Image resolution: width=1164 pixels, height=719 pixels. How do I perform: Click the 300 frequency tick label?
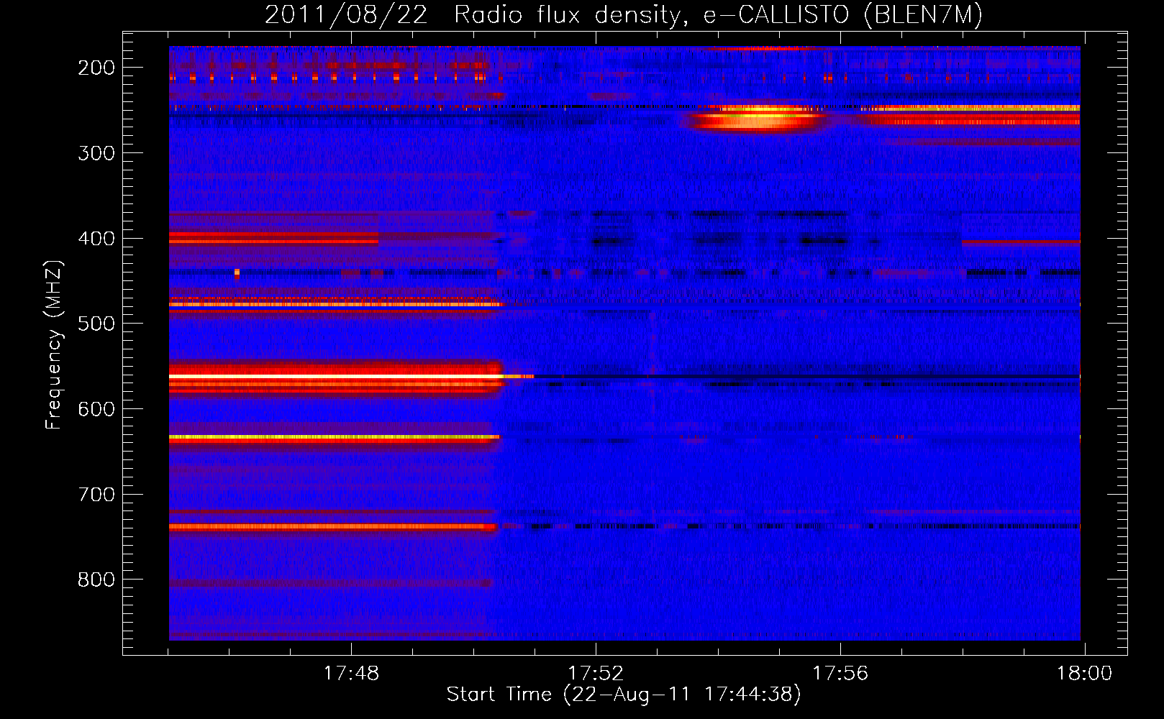96,153
